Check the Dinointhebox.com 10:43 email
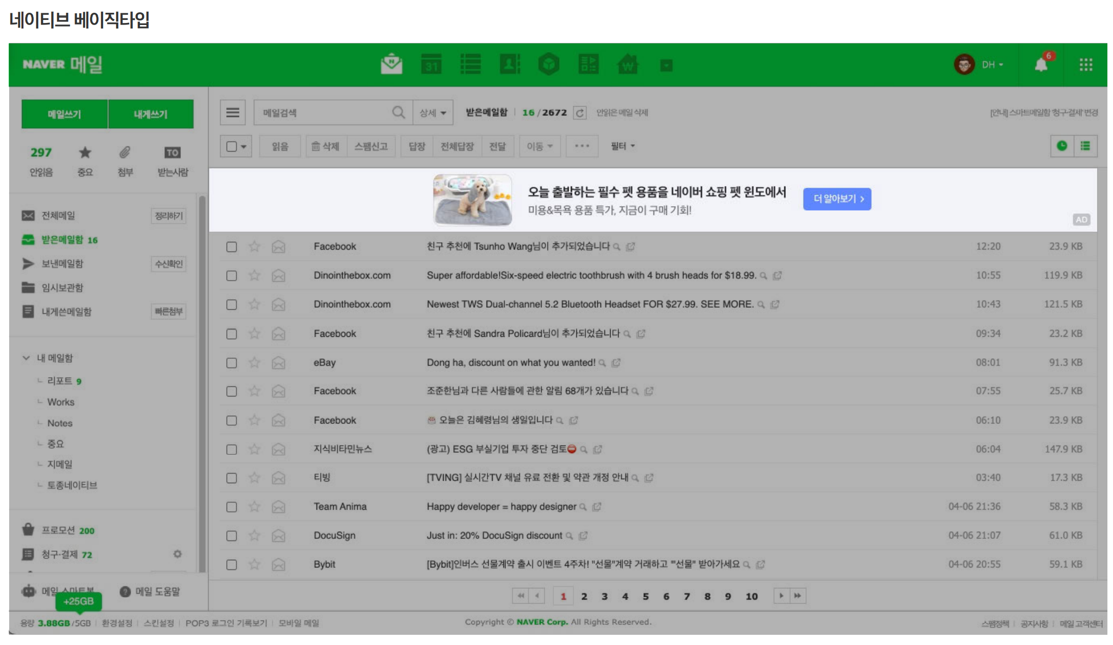 click(x=232, y=305)
